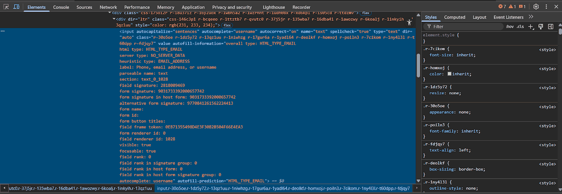Collapse the div dir="ltr" tree node
The height and width of the screenshot is (194, 562).
pyautogui.click(x=114, y=19)
